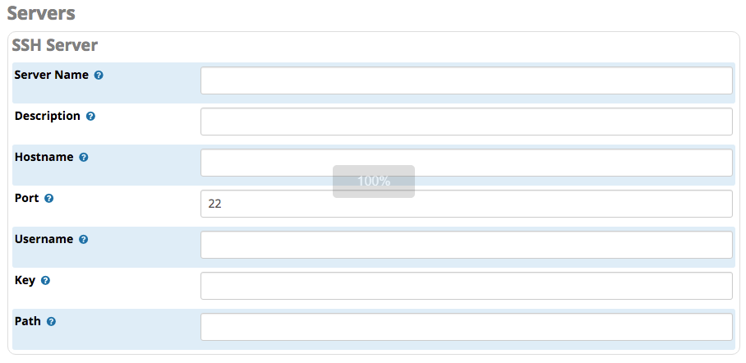Screen dimensions: 746x363
Task: Show the Path field help icon
Action: click(51, 322)
